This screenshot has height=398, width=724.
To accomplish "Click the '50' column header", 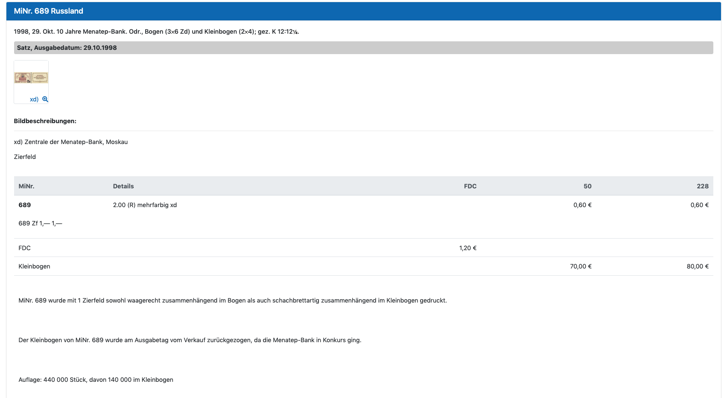I will tap(587, 186).
